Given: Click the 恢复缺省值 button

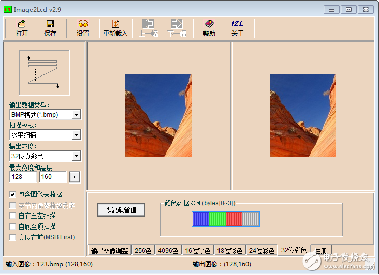Looking at the screenshot, I should (x=121, y=210).
